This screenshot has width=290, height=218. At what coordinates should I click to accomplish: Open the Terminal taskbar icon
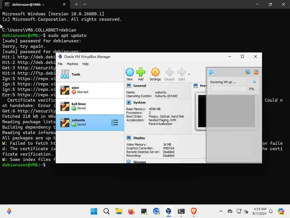[x=181, y=211]
